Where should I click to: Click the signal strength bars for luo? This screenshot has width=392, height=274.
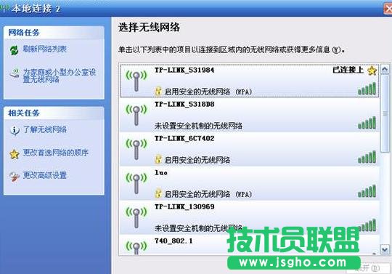click(367, 191)
